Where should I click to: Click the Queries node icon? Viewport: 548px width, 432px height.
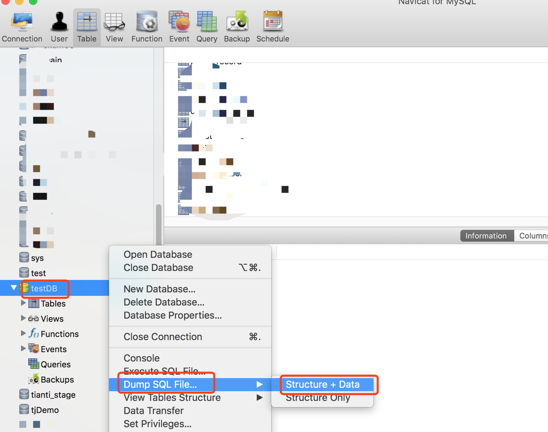tap(34, 364)
